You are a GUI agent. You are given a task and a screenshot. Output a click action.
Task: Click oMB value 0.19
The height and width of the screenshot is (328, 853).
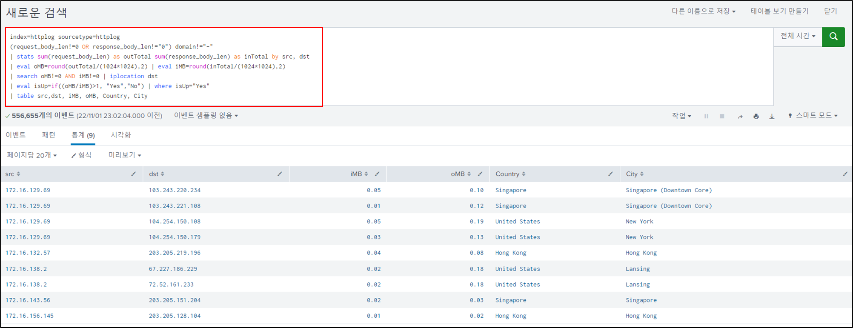click(x=477, y=222)
